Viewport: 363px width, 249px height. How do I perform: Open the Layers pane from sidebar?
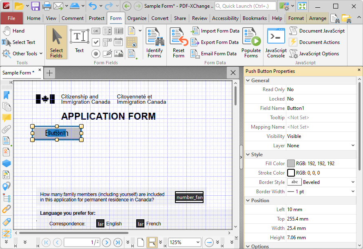coord(7,163)
